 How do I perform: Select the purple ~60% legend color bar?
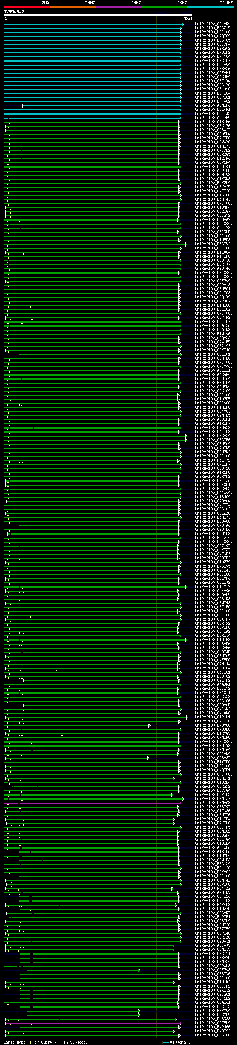119,7
